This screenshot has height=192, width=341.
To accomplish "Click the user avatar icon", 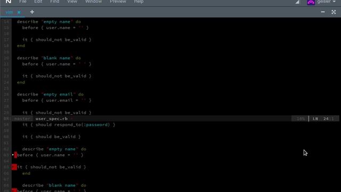I will coord(311,2).
